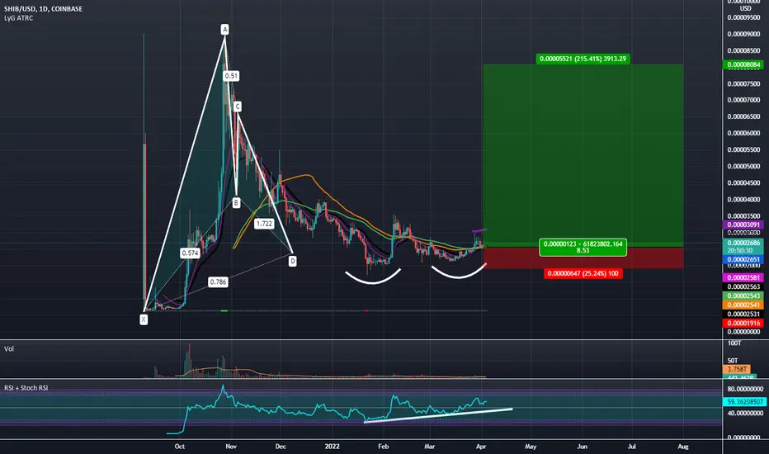Image resolution: width=769 pixels, height=454 pixels.
Task: Select the 1.722 ratio label
Action: click(264, 224)
